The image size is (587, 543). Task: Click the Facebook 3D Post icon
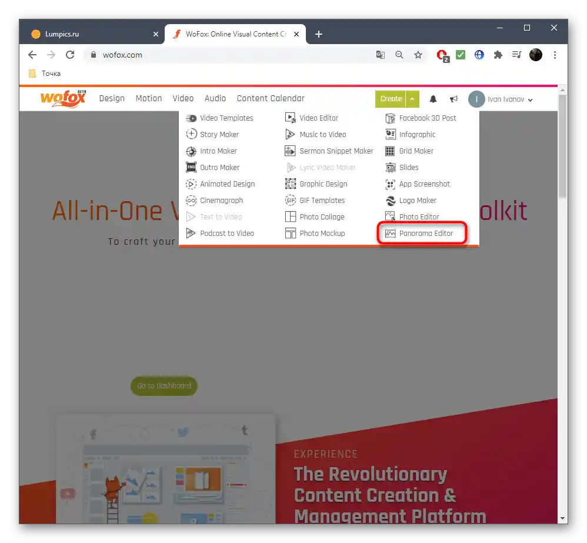(x=390, y=118)
